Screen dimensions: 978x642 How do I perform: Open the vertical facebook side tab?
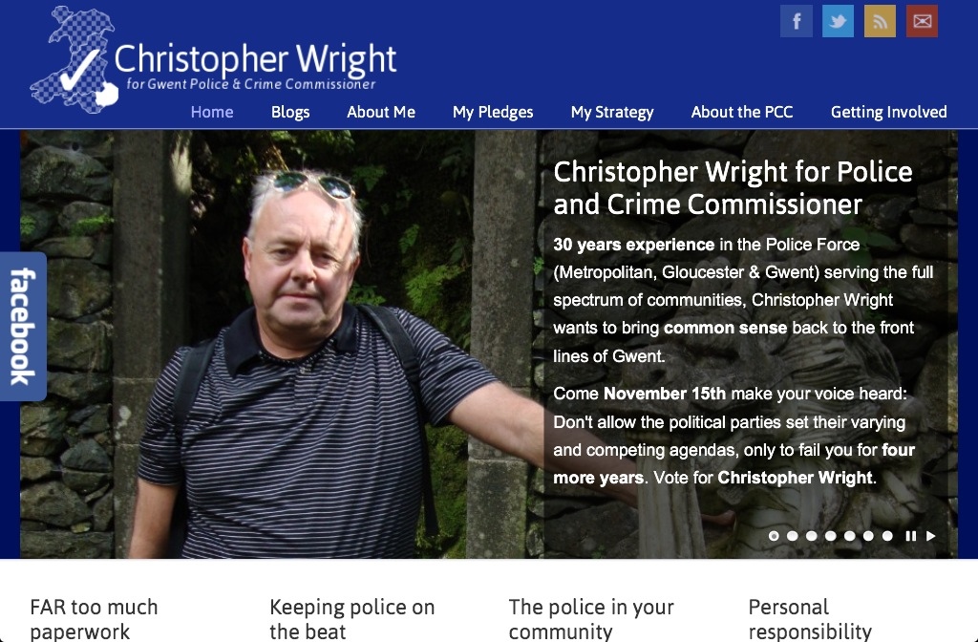(x=23, y=327)
